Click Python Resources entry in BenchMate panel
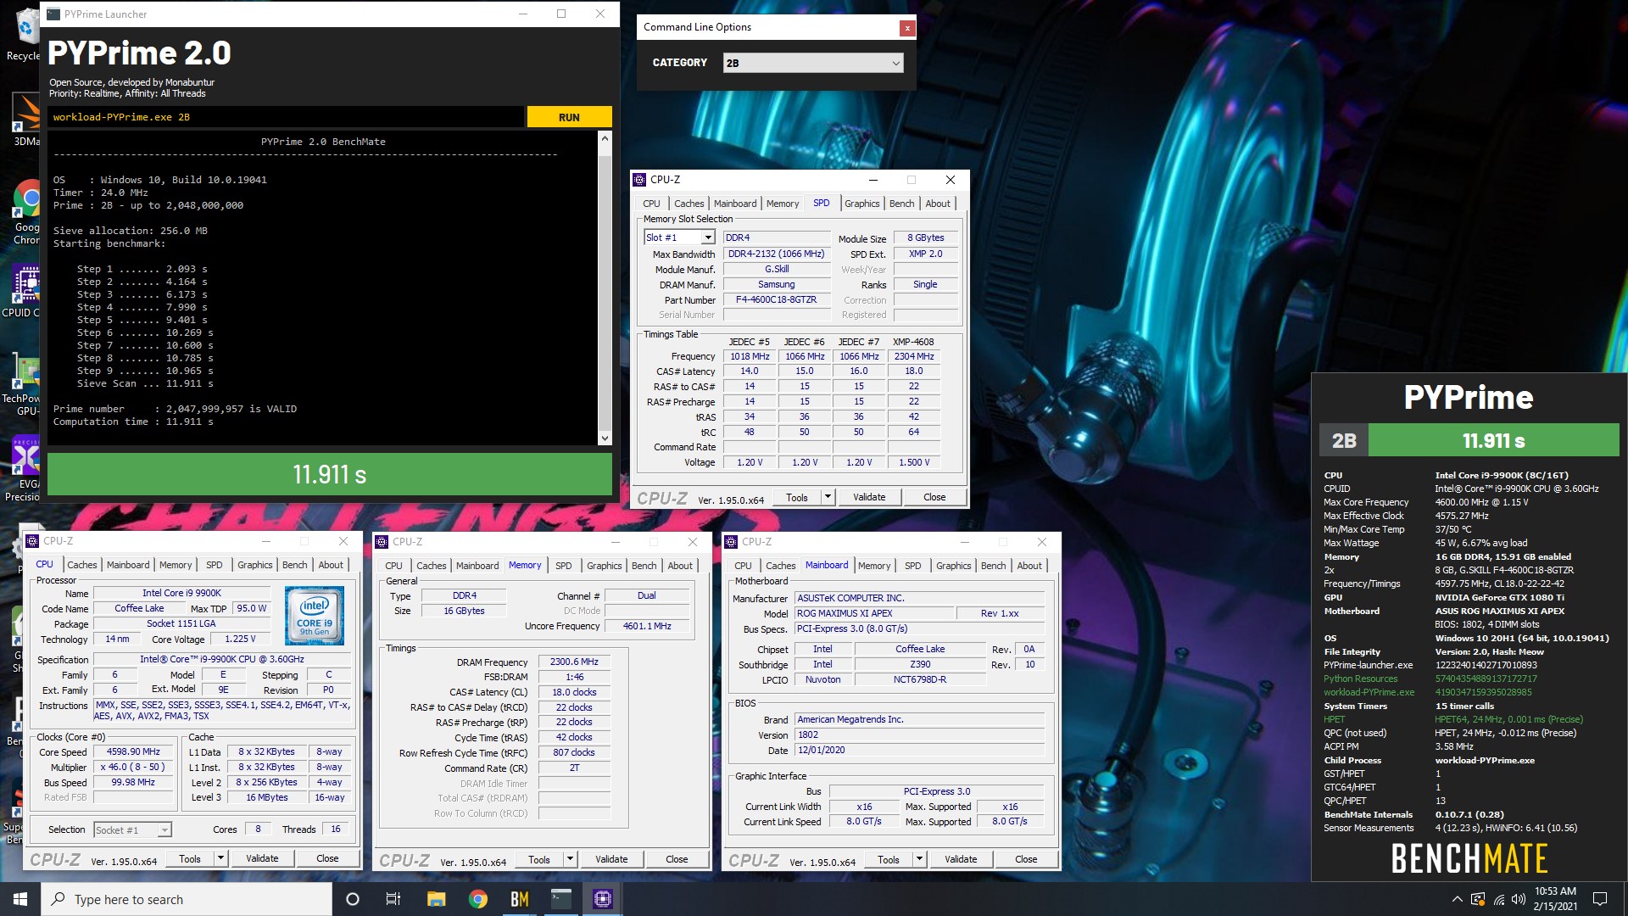This screenshot has width=1628, height=916. [x=1360, y=679]
